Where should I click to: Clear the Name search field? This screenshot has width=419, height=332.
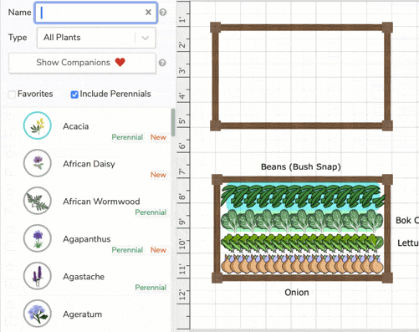point(148,12)
